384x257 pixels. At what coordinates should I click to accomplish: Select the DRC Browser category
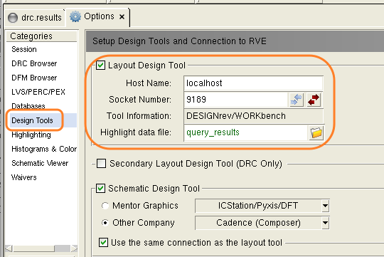[34, 63]
